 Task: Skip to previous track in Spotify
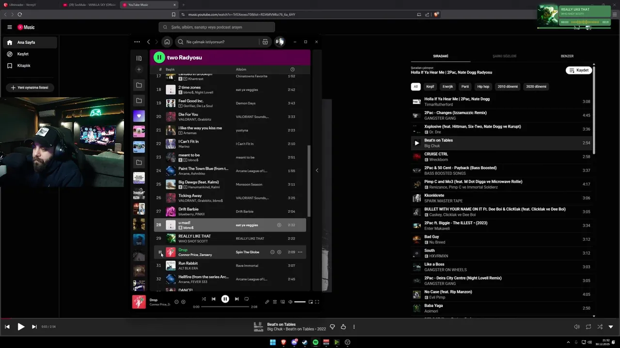(214, 299)
